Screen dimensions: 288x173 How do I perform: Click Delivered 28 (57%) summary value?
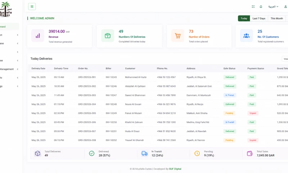tap(104, 155)
